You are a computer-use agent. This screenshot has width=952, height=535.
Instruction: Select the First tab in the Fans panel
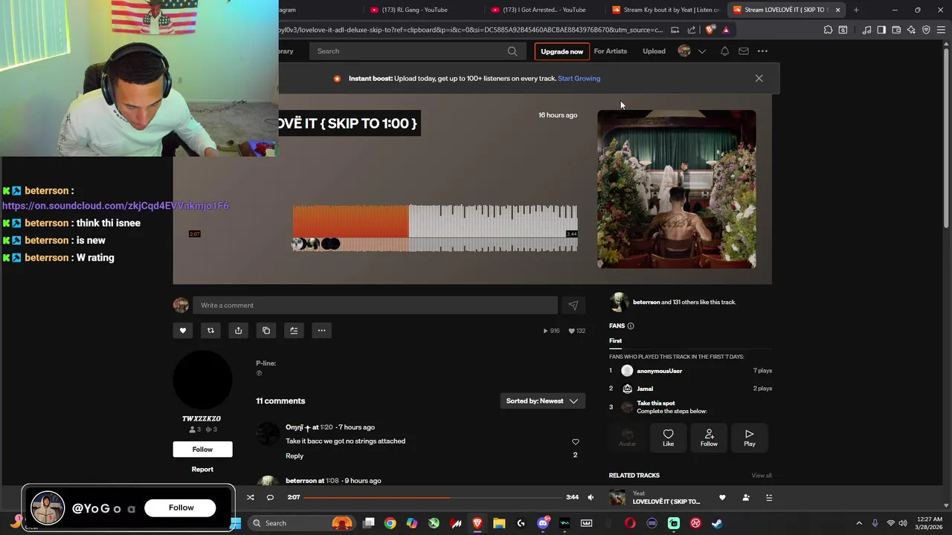click(x=615, y=341)
